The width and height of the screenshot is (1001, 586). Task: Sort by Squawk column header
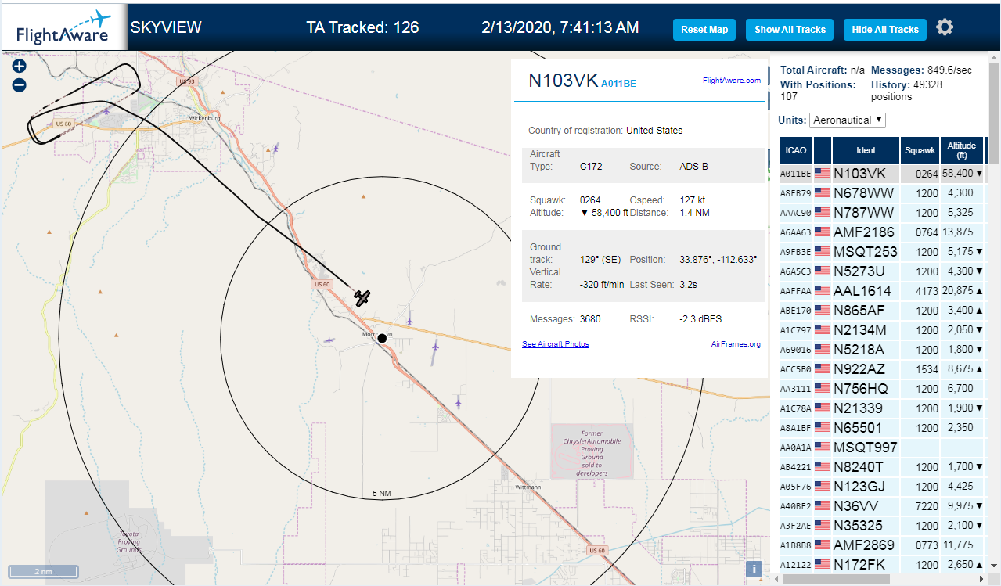tap(920, 150)
